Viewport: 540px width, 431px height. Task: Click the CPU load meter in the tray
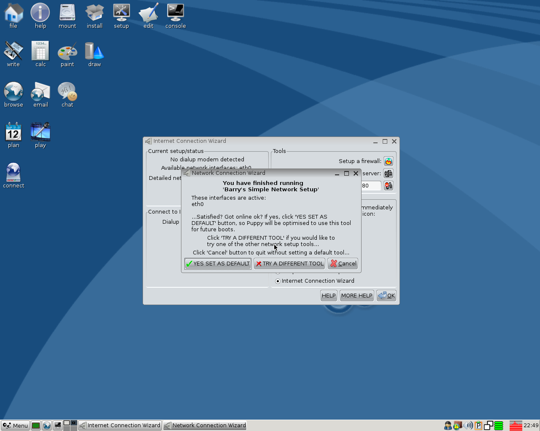[x=515, y=426]
